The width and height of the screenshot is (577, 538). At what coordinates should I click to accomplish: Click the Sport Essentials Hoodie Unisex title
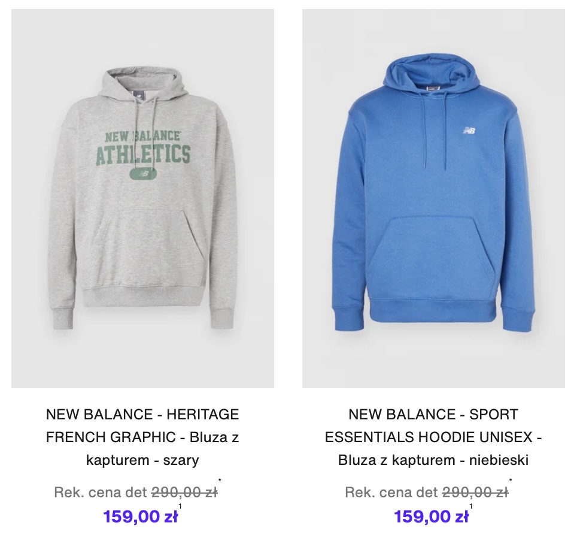tap(433, 437)
